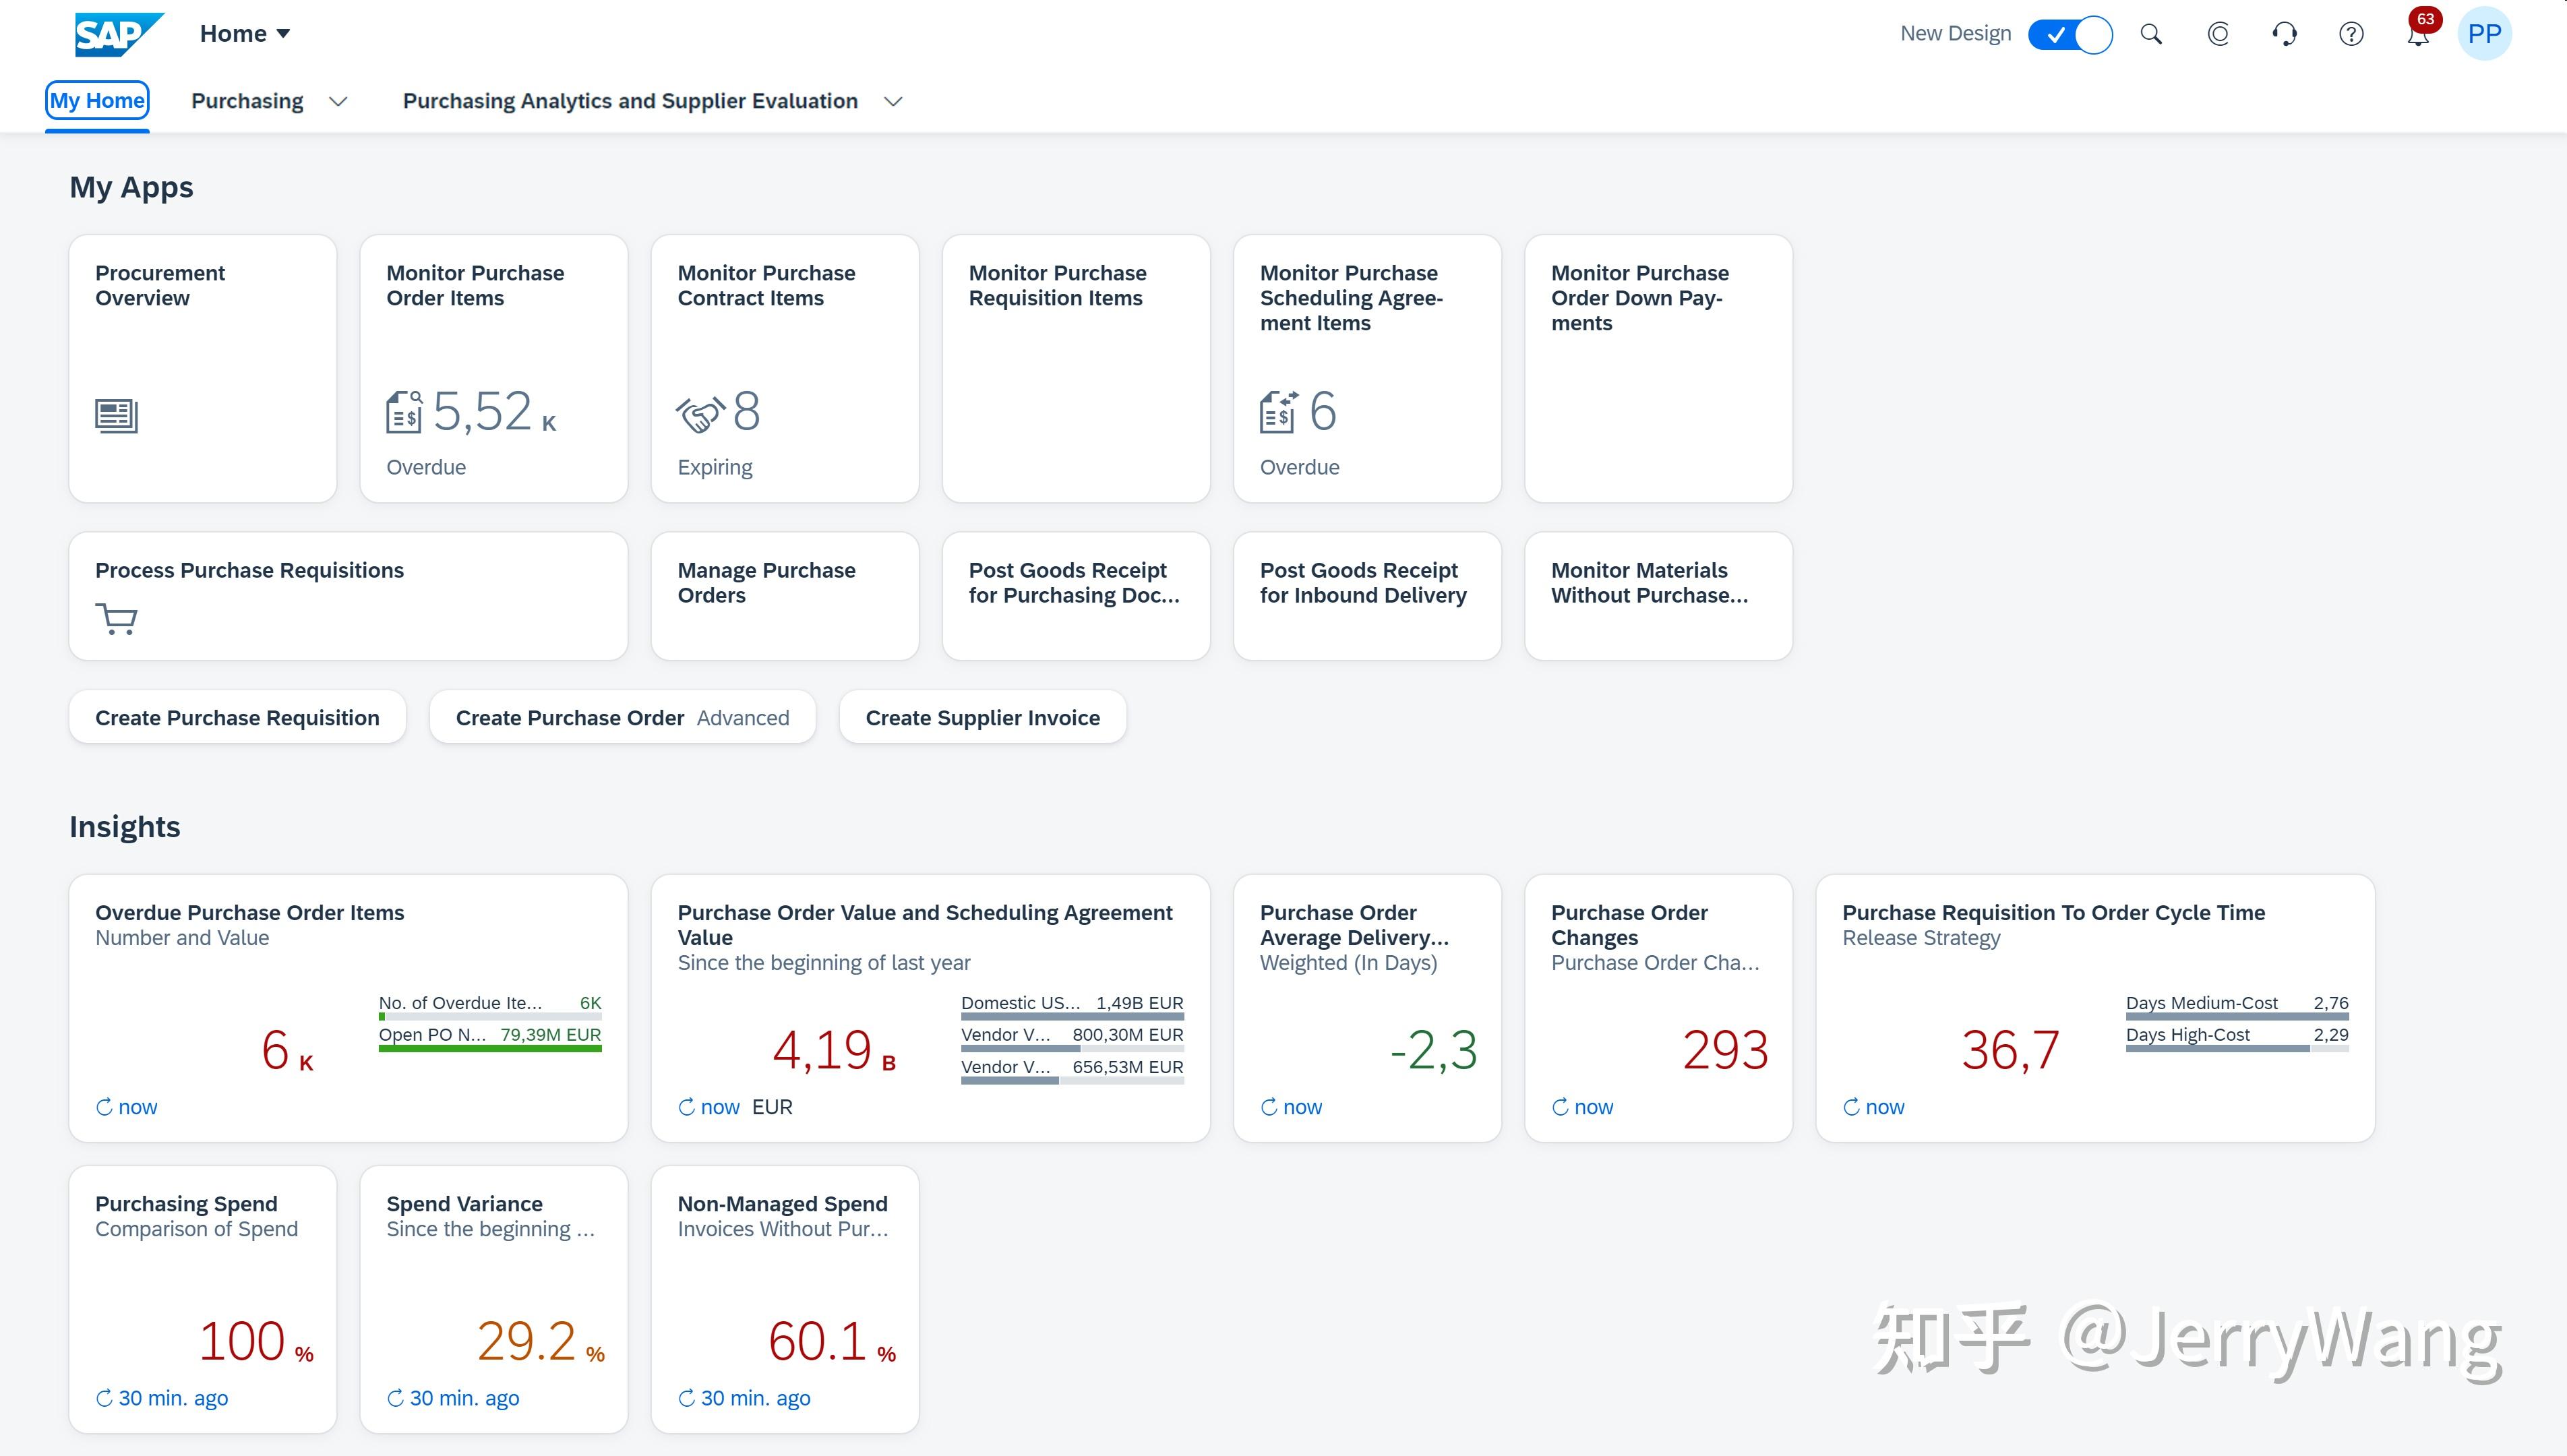Click Create Purchase Requisition
The width and height of the screenshot is (2567, 1456).
point(237,717)
